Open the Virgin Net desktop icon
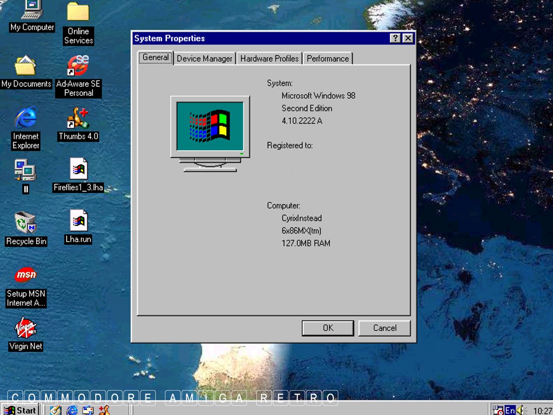Viewport: 553px width, 415px height. (x=26, y=328)
